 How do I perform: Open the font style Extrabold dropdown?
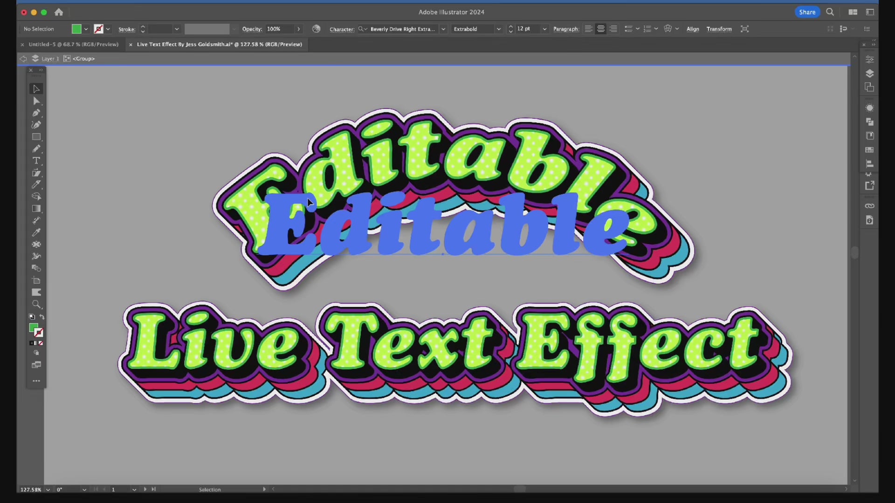pos(499,29)
